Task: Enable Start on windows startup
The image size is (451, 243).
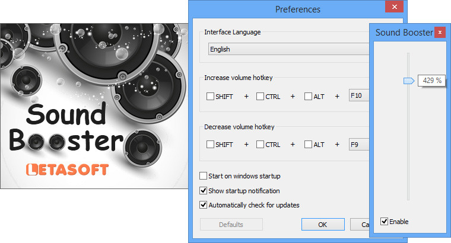Action: (204, 176)
